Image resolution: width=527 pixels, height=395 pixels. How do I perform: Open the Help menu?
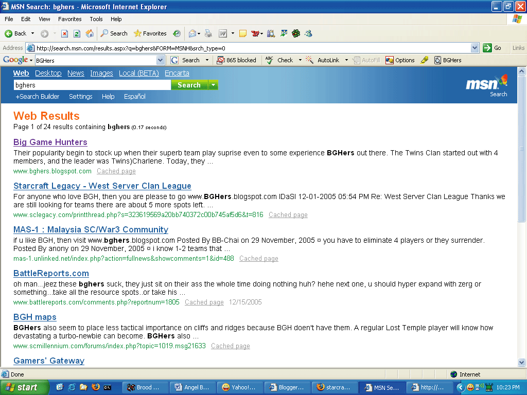point(116,19)
